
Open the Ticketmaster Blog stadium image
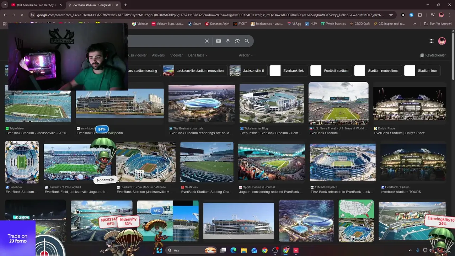click(x=272, y=103)
